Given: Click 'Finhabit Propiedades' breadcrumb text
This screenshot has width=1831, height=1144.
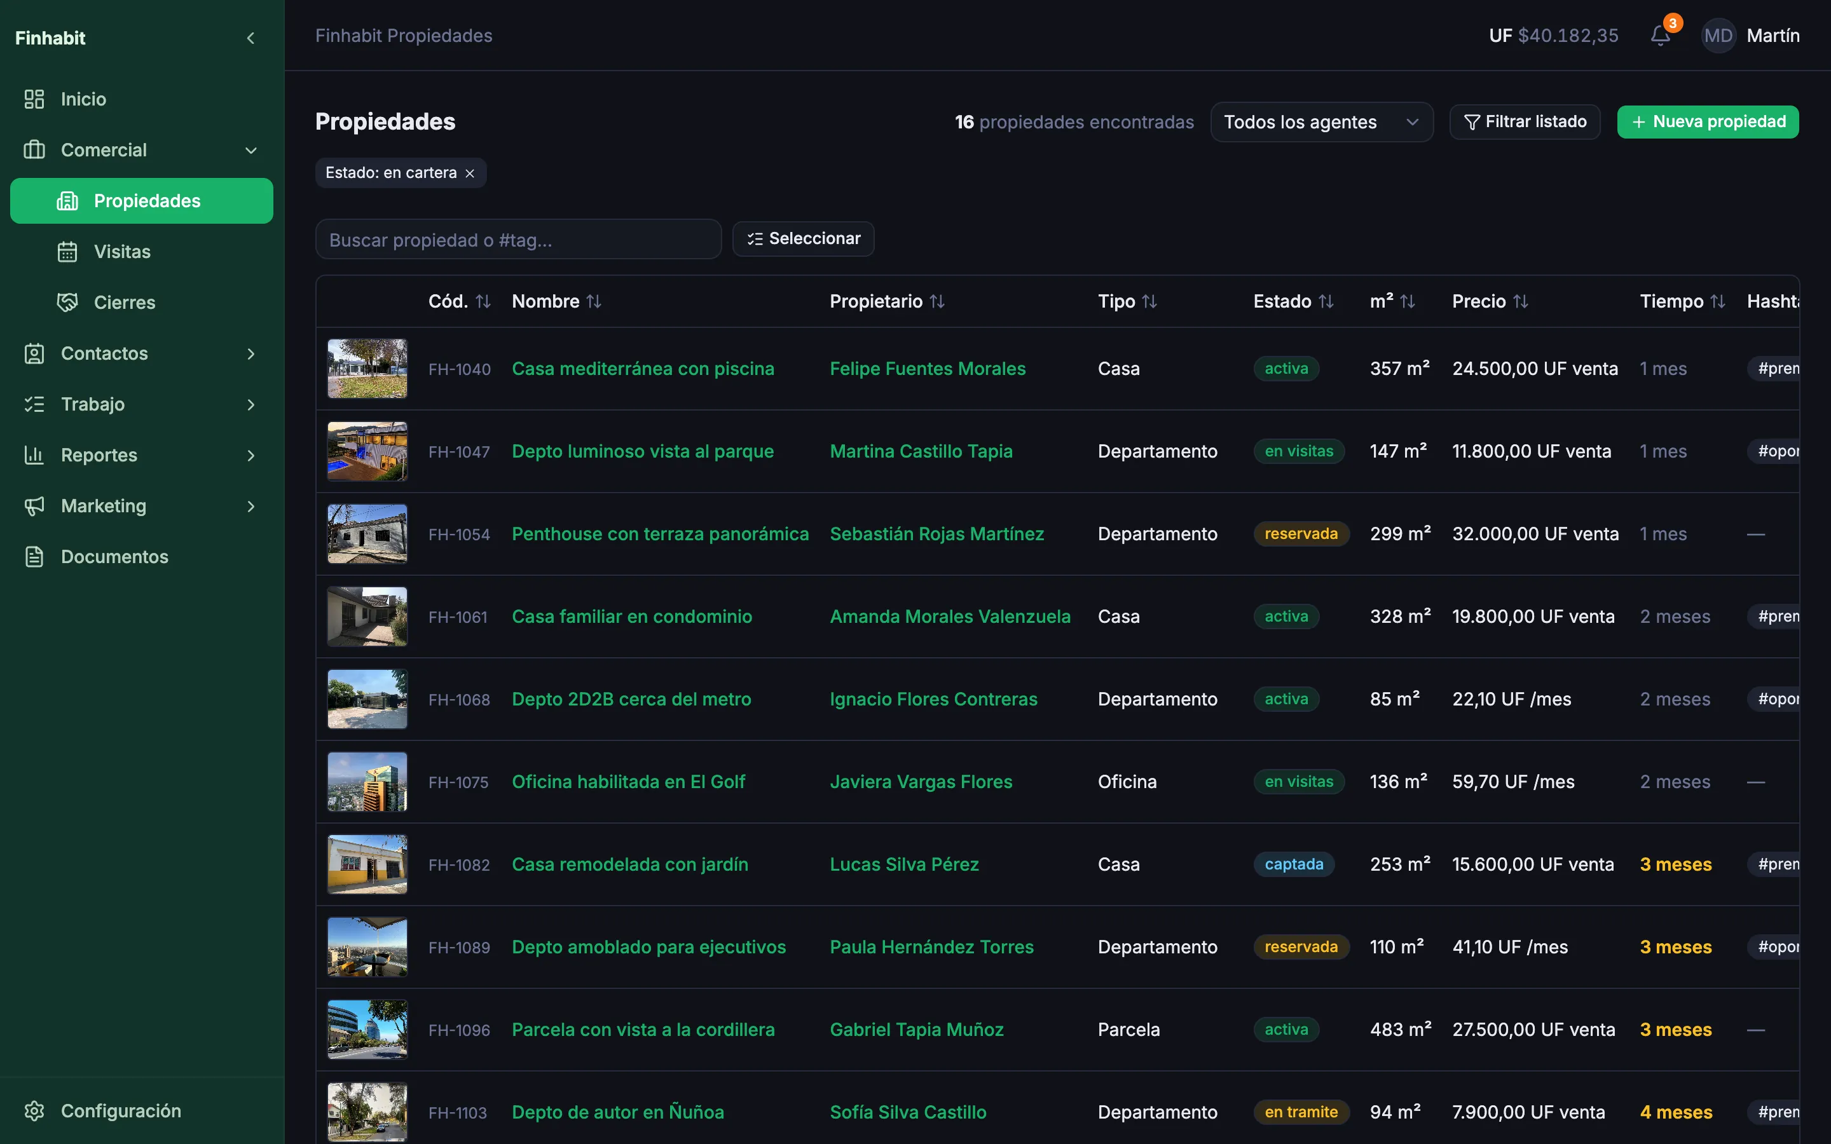Looking at the screenshot, I should click(x=403, y=36).
